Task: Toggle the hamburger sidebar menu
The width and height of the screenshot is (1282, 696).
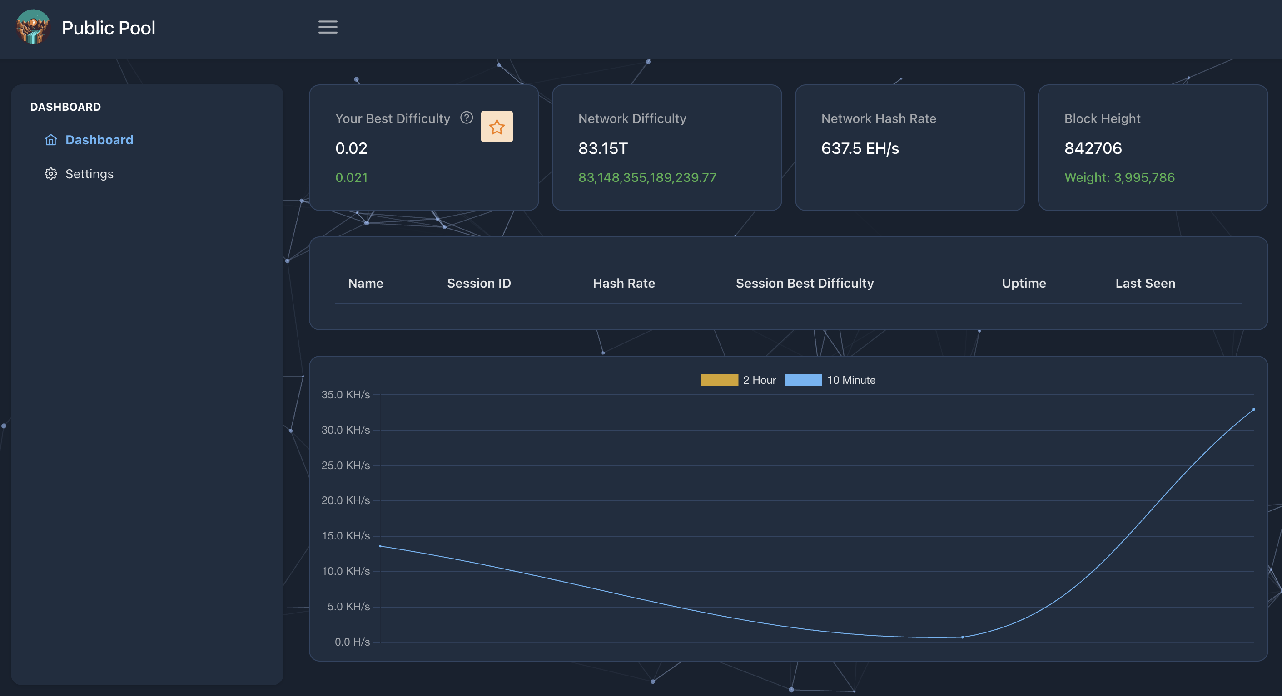Action: pos(328,27)
